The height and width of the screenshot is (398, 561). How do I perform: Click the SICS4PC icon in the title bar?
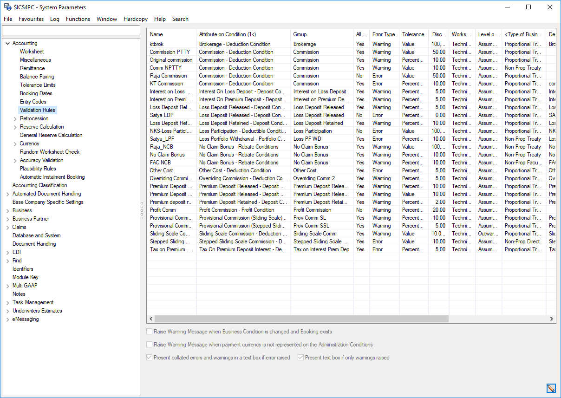[7, 7]
